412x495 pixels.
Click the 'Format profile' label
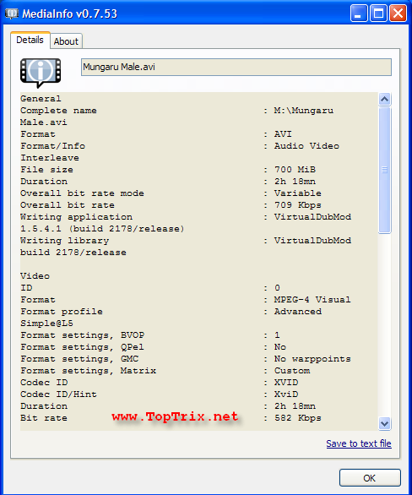tap(62, 312)
